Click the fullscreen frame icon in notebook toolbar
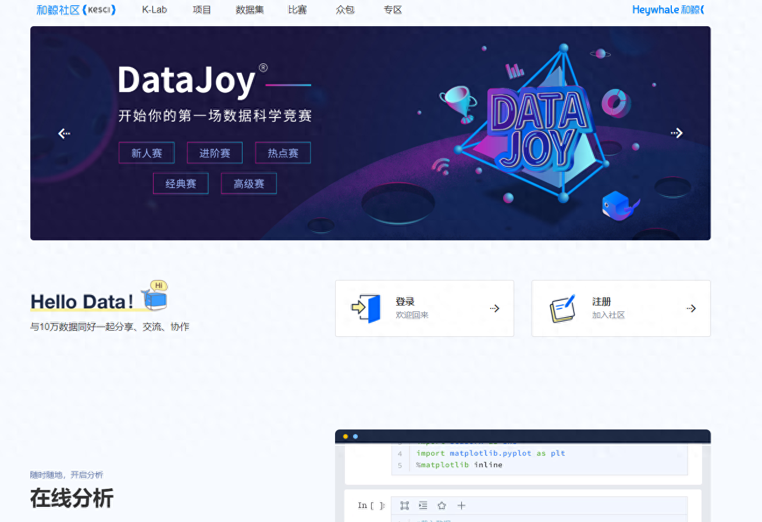 pyautogui.click(x=405, y=506)
